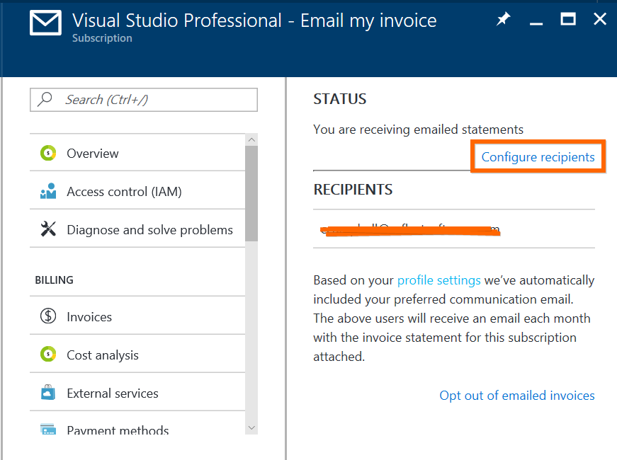Image resolution: width=617 pixels, height=460 pixels.
Task: Follow the profile settings link
Action: click(438, 280)
